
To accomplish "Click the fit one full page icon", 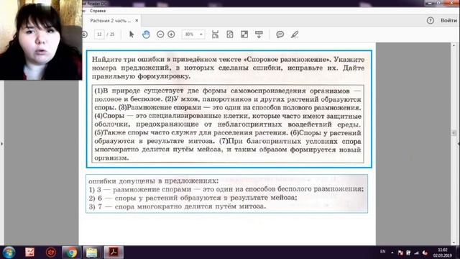I will [230, 35].
